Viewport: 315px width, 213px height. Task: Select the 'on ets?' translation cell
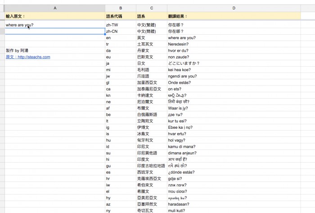point(234,89)
